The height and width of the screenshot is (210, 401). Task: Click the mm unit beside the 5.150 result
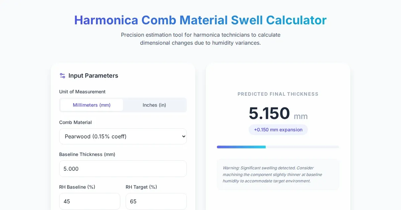pyautogui.click(x=301, y=116)
